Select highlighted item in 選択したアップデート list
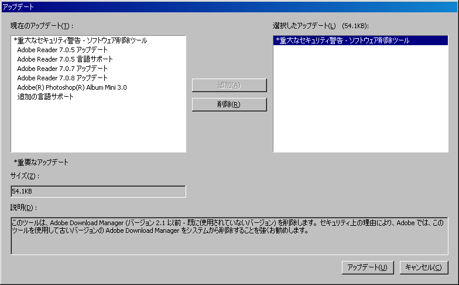Screen dimensions: 459x285 tap(361, 40)
